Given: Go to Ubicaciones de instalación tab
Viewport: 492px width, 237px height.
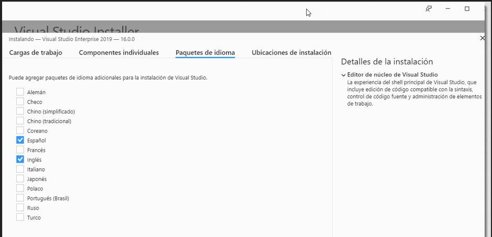Looking at the screenshot, I should pos(292,52).
